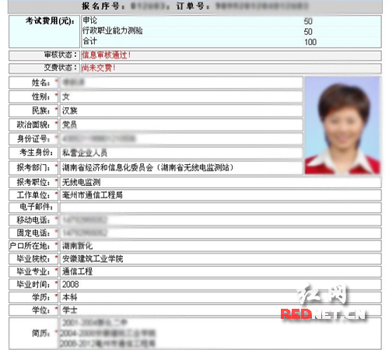The image size is (389, 350).
Task: Click the 电子邮件 label
Action: (x=37, y=207)
